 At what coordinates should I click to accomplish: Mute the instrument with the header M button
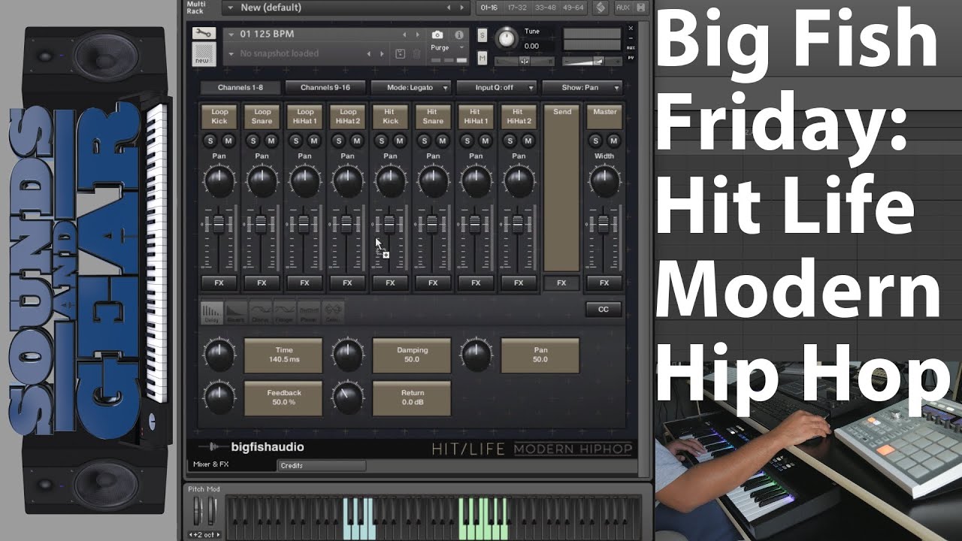pyautogui.click(x=482, y=58)
